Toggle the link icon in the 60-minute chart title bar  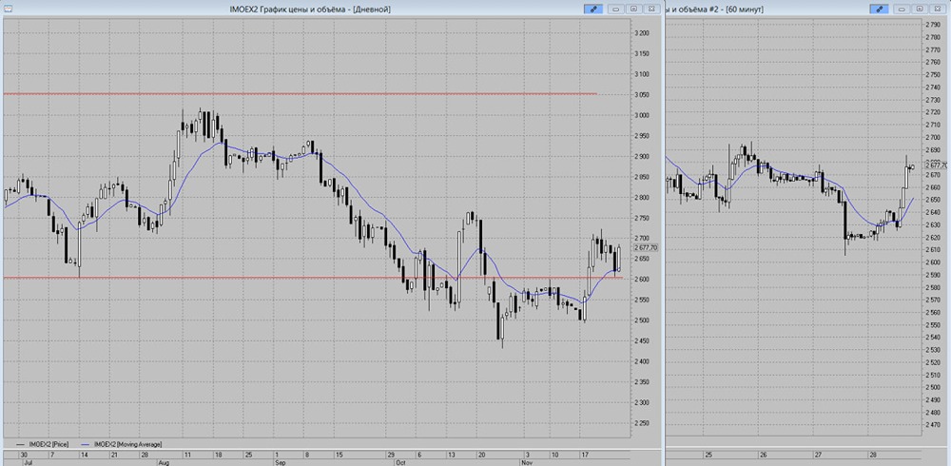tap(879, 10)
